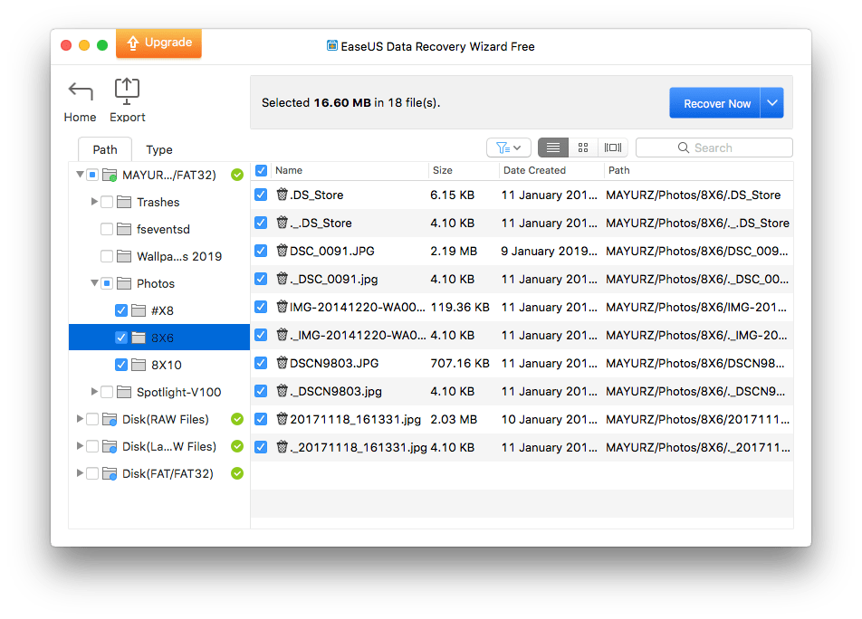Click the Upgrade button

pos(158,43)
